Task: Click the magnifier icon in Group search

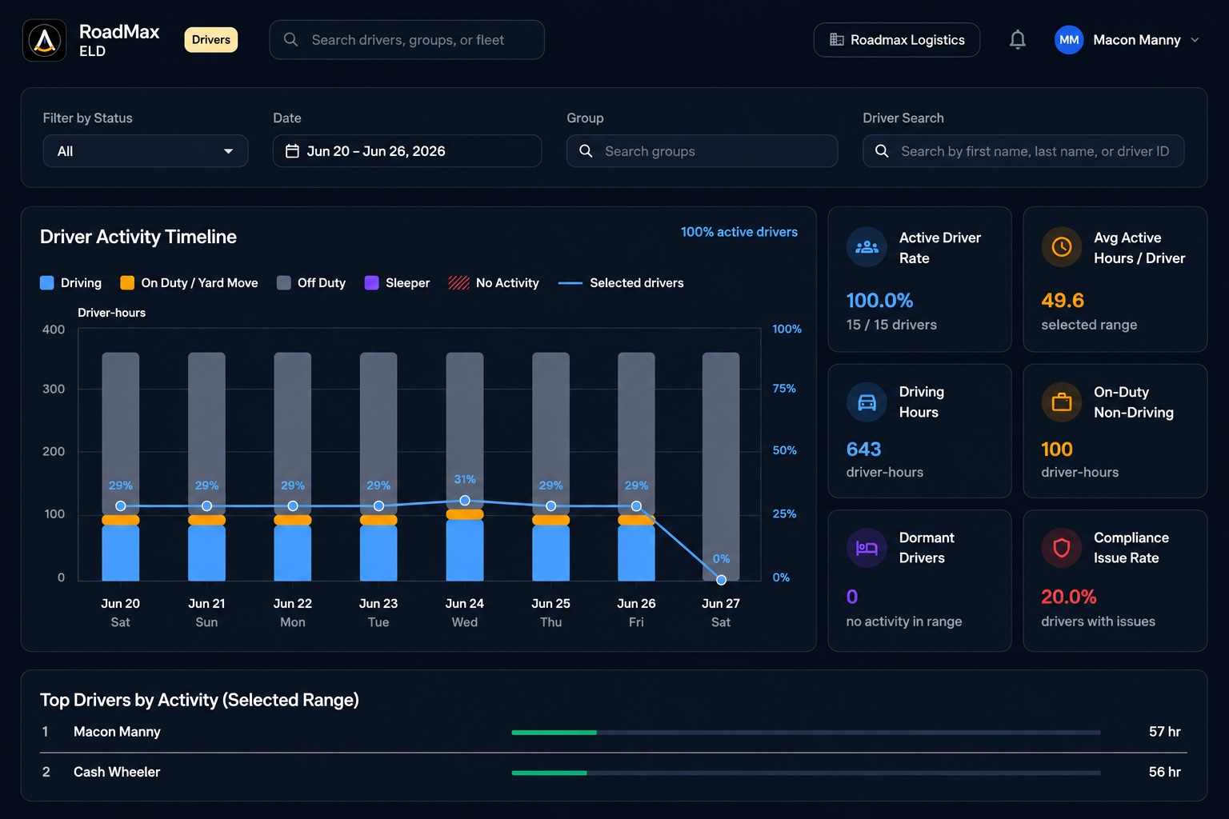Action: click(586, 151)
